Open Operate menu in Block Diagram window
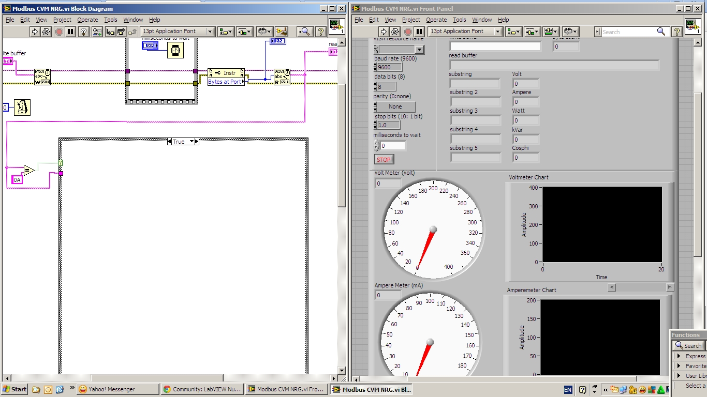The height and width of the screenshot is (397, 707). pos(87,20)
